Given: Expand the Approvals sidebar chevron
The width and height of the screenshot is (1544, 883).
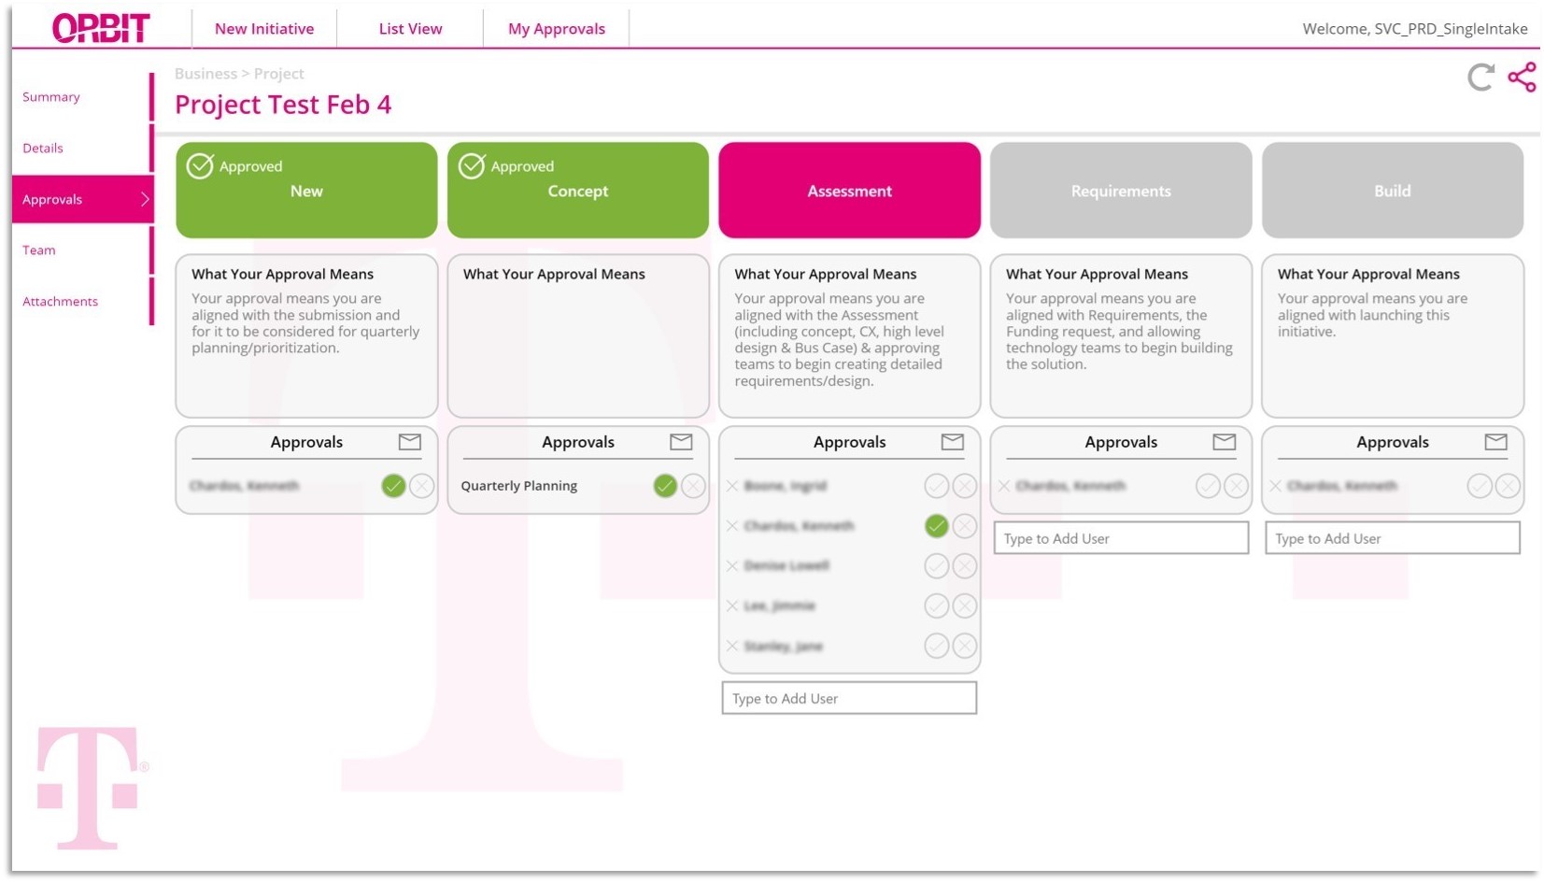Looking at the screenshot, I should [x=145, y=199].
